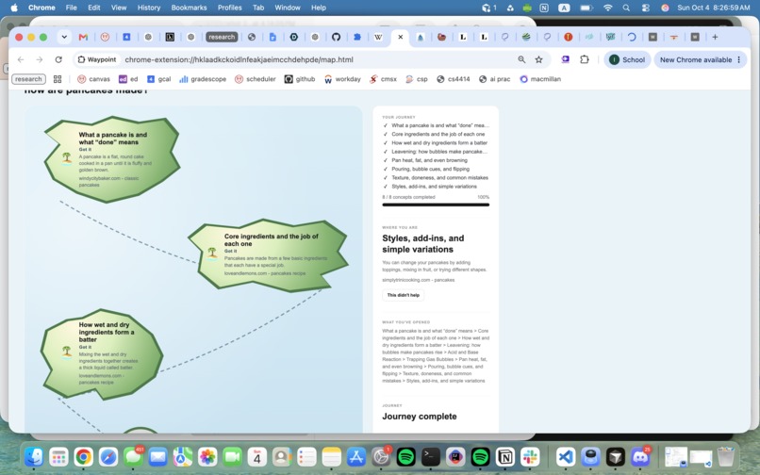Screen dimensions: 760x475
Task: Open the gcal bookmark
Action: pyautogui.click(x=159, y=79)
